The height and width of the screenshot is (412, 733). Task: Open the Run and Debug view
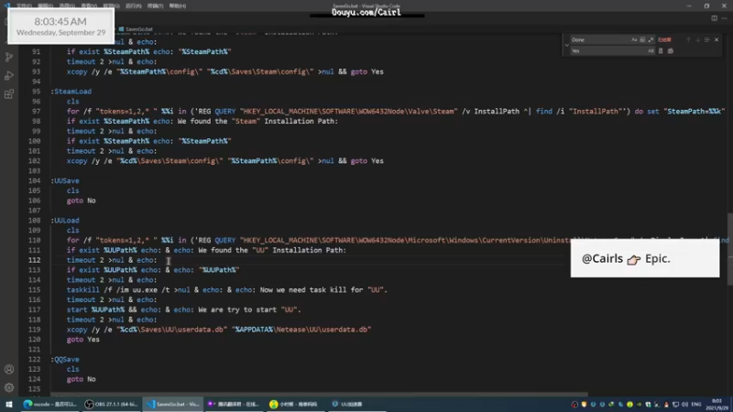click(x=9, y=76)
